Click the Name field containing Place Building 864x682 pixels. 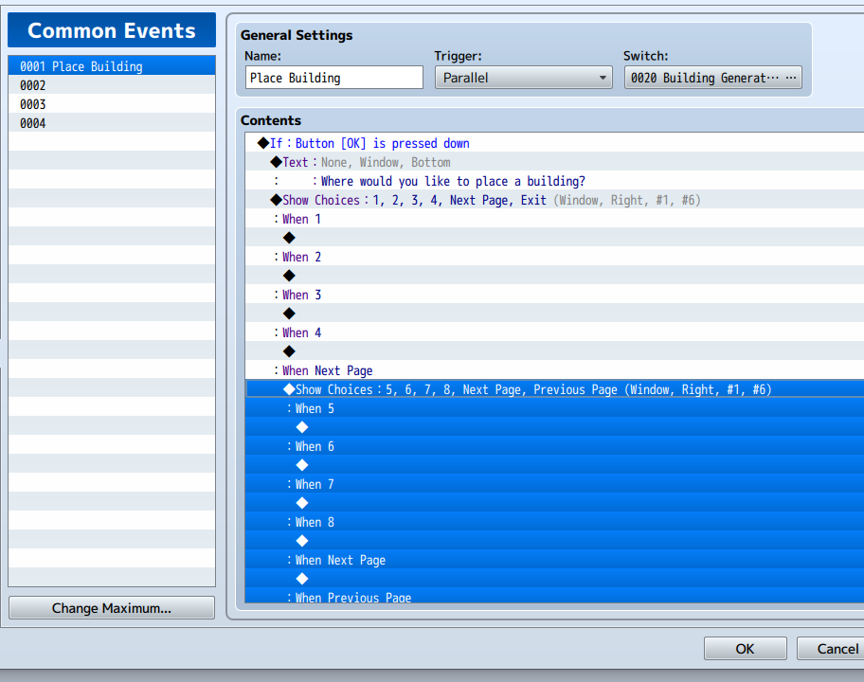click(x=333, y=78)
